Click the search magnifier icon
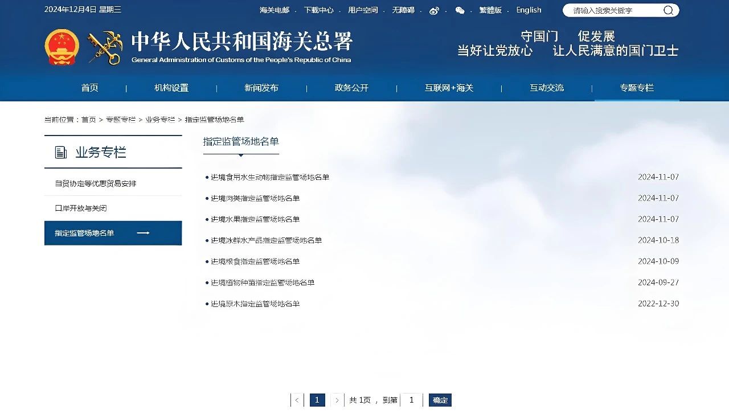Image resolution: width=729 pixels, height=418 pixels. click(x=668, y=10)
